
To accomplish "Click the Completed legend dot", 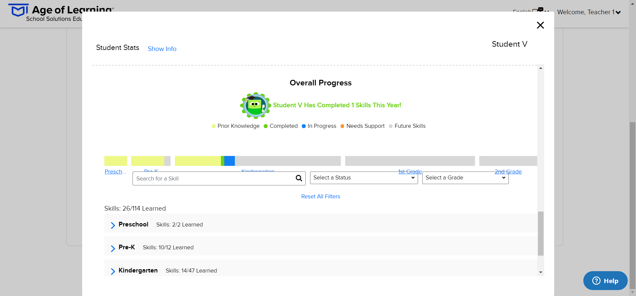I will [x=266, y=126].
